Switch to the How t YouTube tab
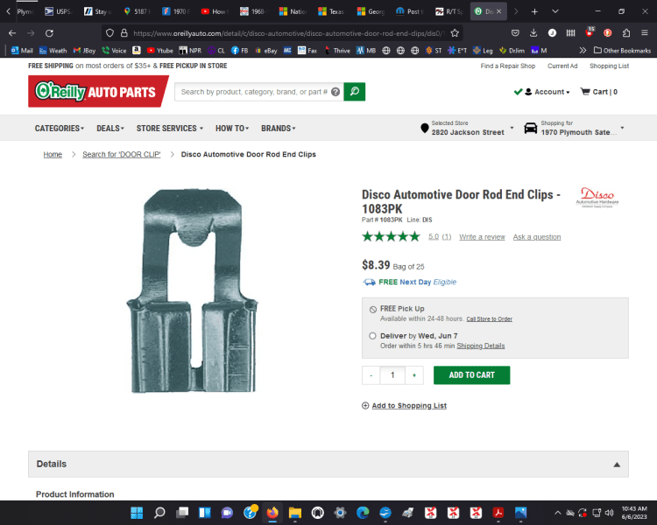This screenshot has width=657, height=525. [215, 11]
